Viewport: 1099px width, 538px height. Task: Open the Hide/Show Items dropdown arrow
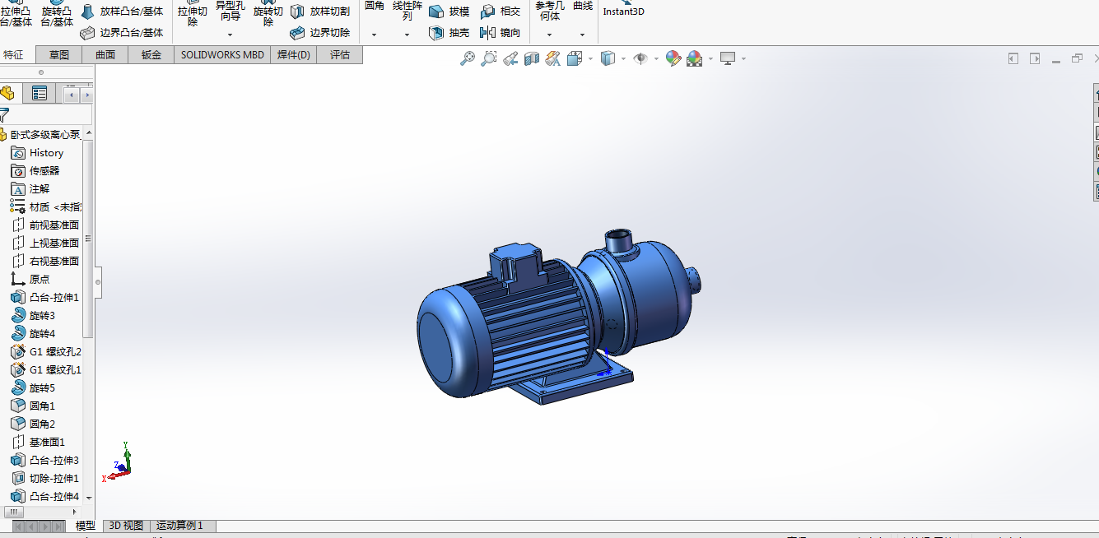coord(656,58)
